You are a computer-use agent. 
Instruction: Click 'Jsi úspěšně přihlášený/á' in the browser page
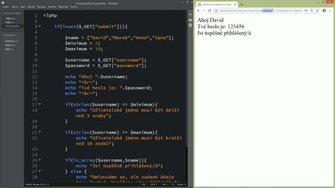click(x=224, y=33)
